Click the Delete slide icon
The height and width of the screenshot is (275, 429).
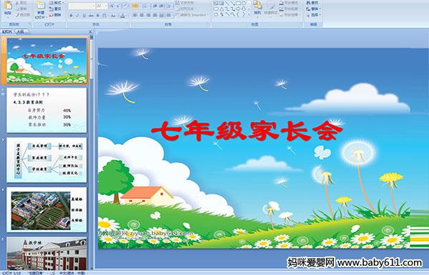pos(55,15)
